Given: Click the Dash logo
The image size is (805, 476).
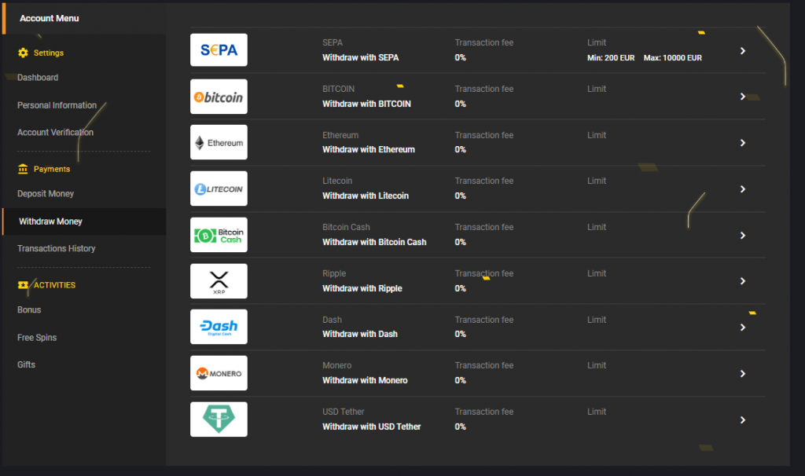Looking at the screenshot, I should click(219, 327).
